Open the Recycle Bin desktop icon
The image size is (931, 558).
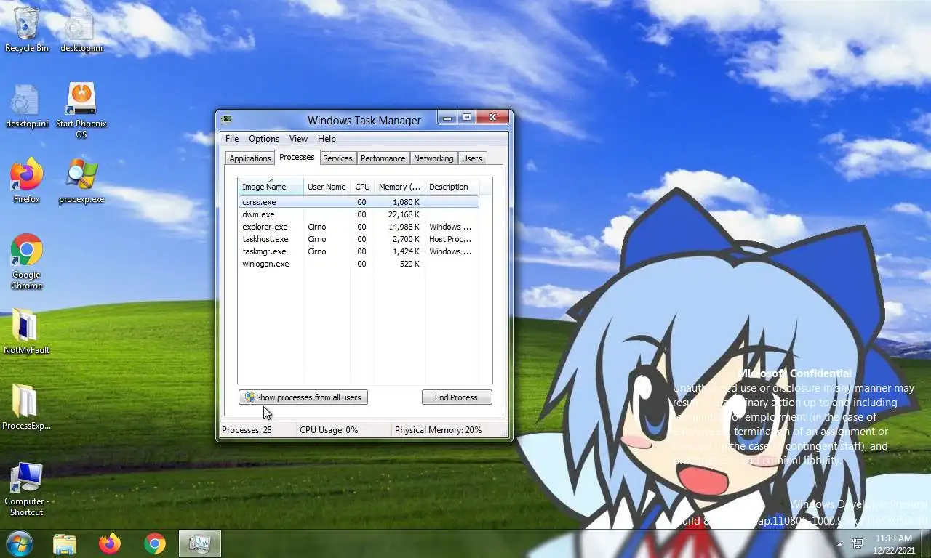click(x=27, y=29)
